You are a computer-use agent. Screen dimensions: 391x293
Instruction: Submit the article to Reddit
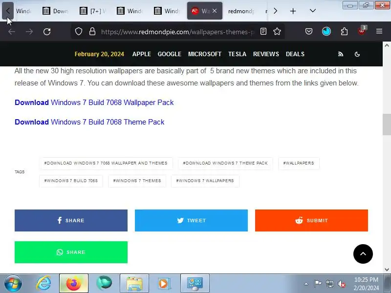coord(311,221)
